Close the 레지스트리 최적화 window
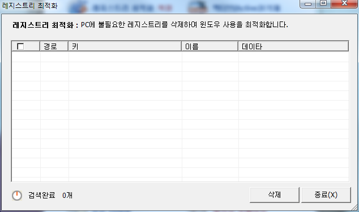Image resolution: width=359 pixels, height=212 pixels. (x=344, y=3)
